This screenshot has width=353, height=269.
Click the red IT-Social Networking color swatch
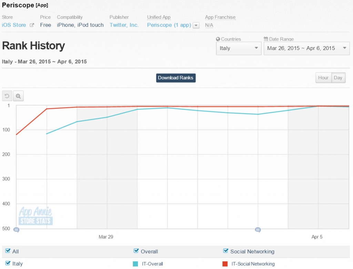coord(225,264)
